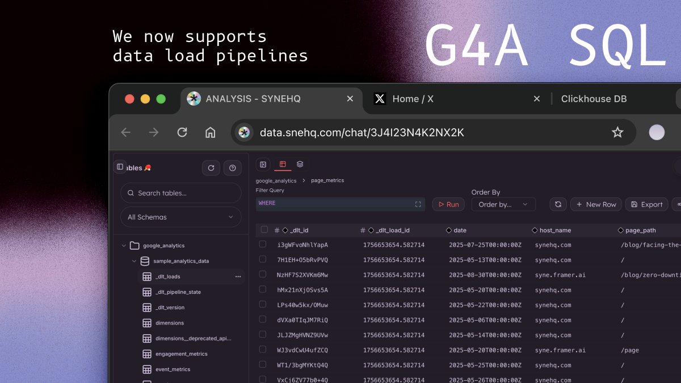The image size is (681, 383).
Task: Open options dots for _dlt_loads table
Action: [238, 277]
